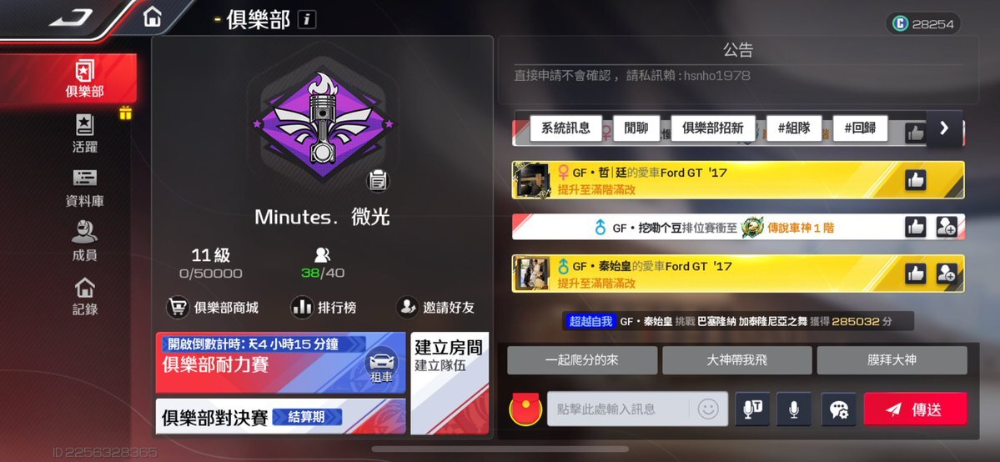Viewport: 1000px width, 462px height.
Task: Open 俱樂部商城 club shop
Action: tap(213, 308)
